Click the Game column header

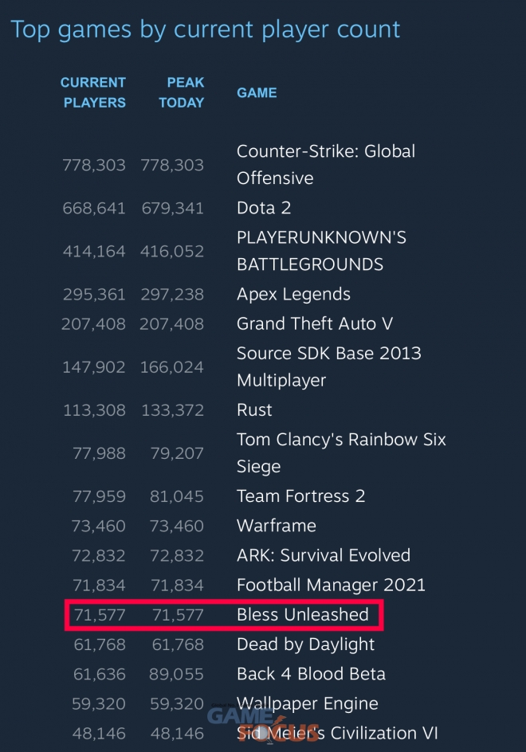coord(257,92)
